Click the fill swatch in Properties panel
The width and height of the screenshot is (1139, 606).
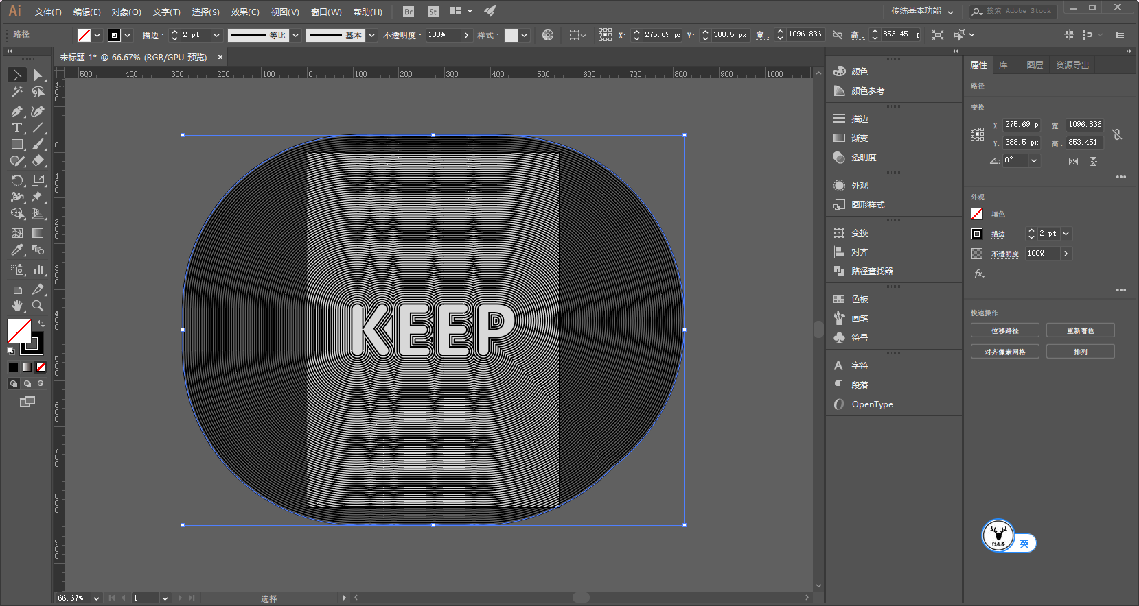(977, 214)
